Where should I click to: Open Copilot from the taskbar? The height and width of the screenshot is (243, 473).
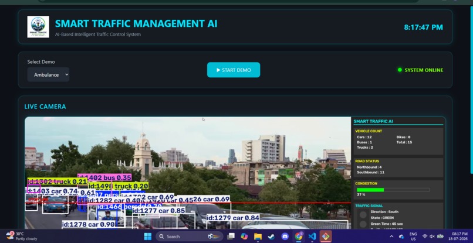(x=244, y=237)
